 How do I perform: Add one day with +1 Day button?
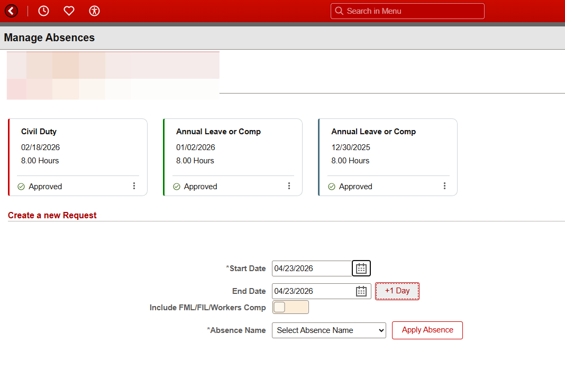[397, 291]
